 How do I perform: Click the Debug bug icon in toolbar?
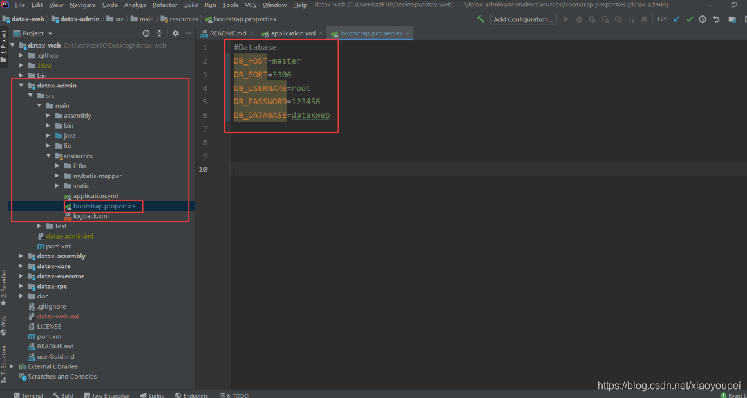580,19
